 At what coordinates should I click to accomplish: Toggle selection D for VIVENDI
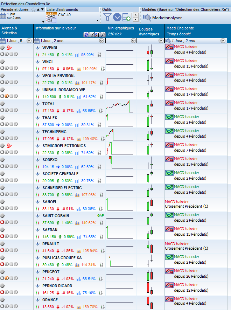16,54
